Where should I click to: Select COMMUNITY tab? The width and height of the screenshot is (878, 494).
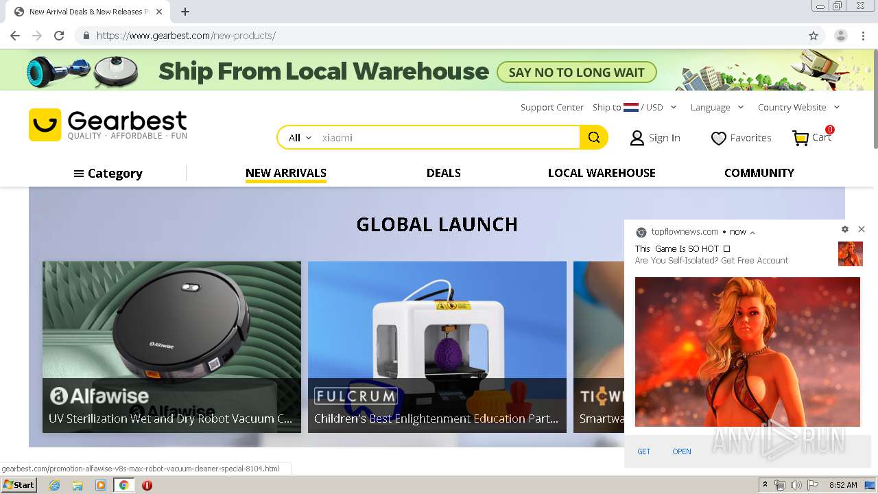pos(759,173)
